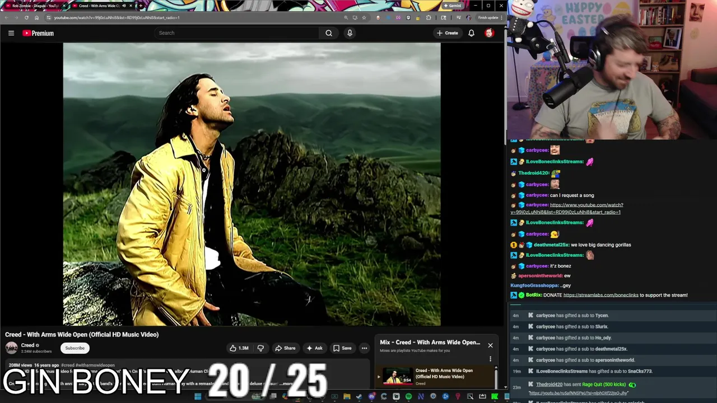
Task: Go to YouTube Premium home logo
Action: [38, 33]
